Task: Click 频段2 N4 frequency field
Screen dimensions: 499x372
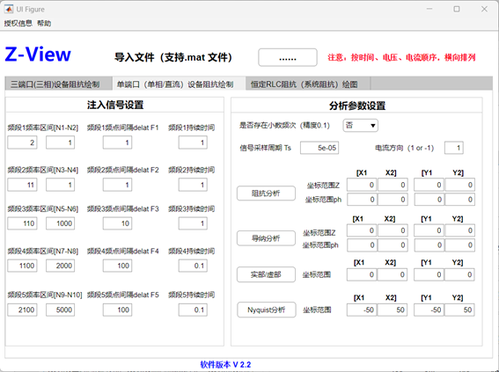Action: pyautogui.click(x=60, y=185)
